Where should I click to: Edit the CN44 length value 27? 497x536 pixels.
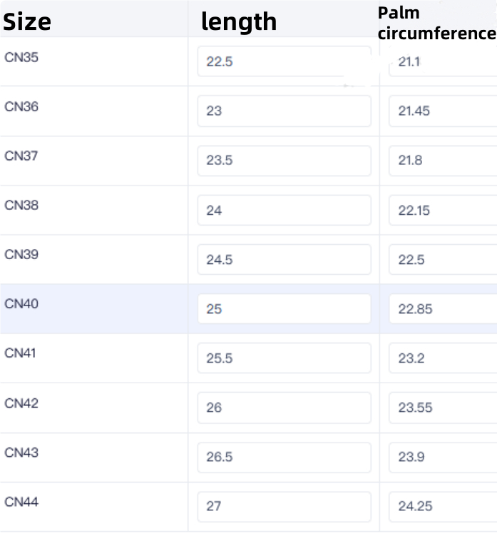(284, 506)
